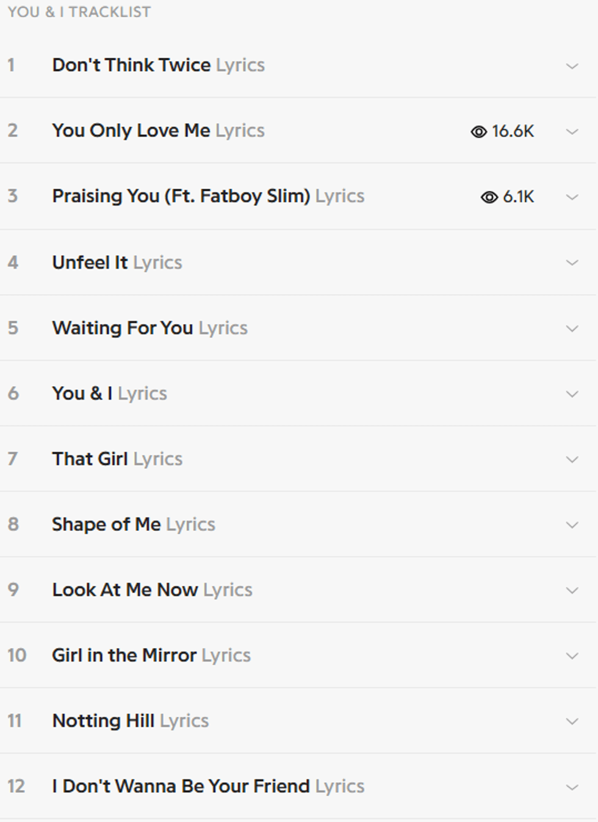Go to Unfeel It Lyrics page
This screenshot has height=822, width=598.
coord(117,262)
